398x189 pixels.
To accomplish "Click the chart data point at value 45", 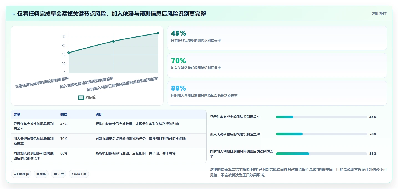I will 69,53.
